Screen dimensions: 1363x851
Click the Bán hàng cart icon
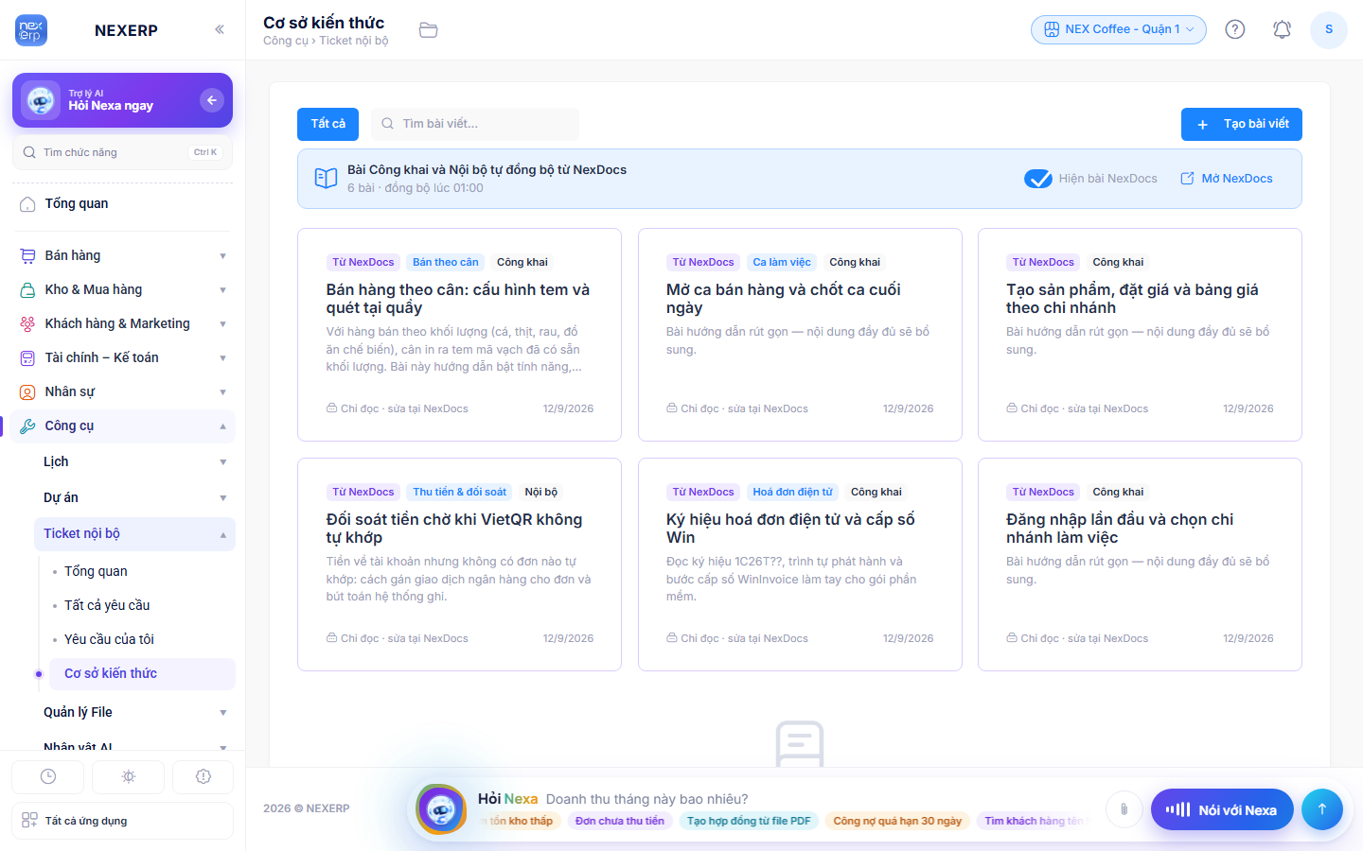click(x=27, y=256)
